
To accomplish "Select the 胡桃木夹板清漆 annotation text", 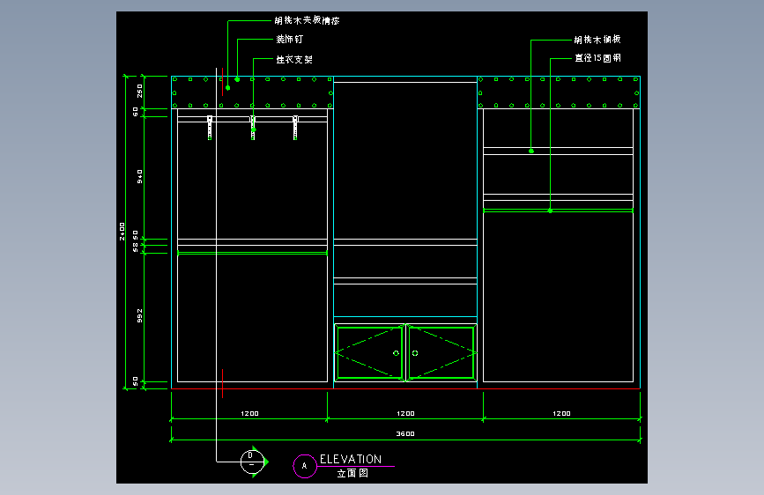I will (x=307, y=20).
